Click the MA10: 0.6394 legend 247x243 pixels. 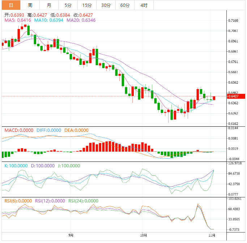[49, 20]
